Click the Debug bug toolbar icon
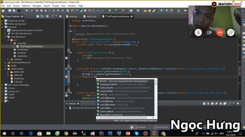This screenshot has height=137, width=245. coord(103,11)
